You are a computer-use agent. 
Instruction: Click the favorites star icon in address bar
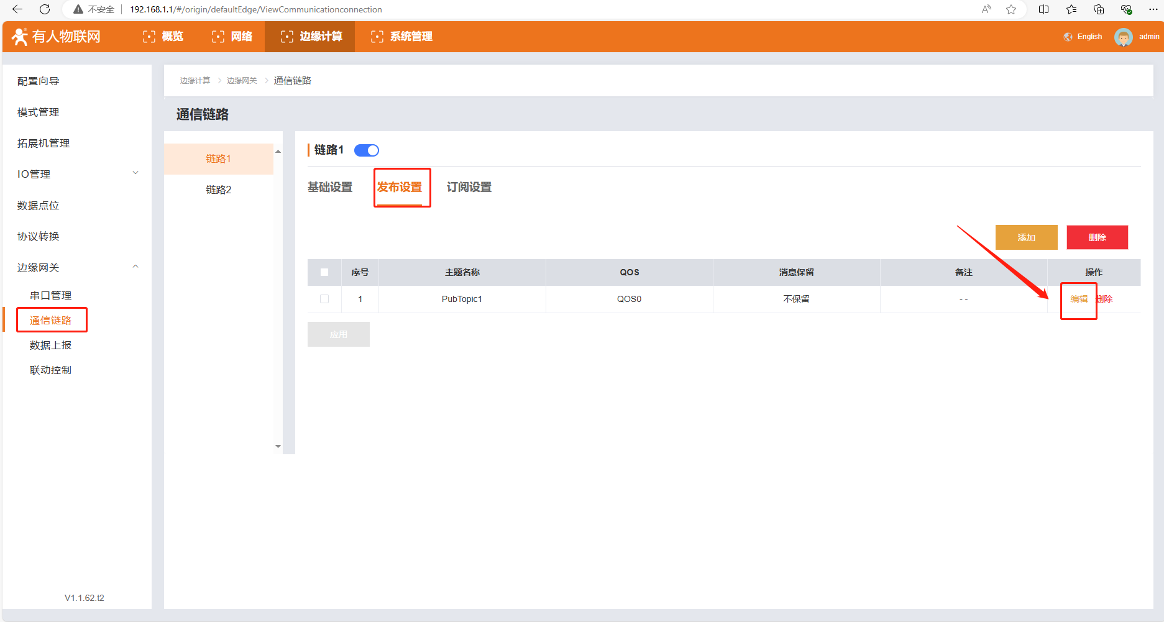1011,9
